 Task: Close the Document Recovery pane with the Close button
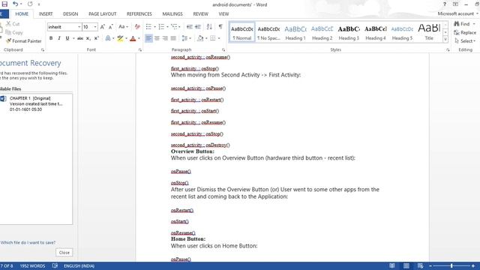[64, 253]
